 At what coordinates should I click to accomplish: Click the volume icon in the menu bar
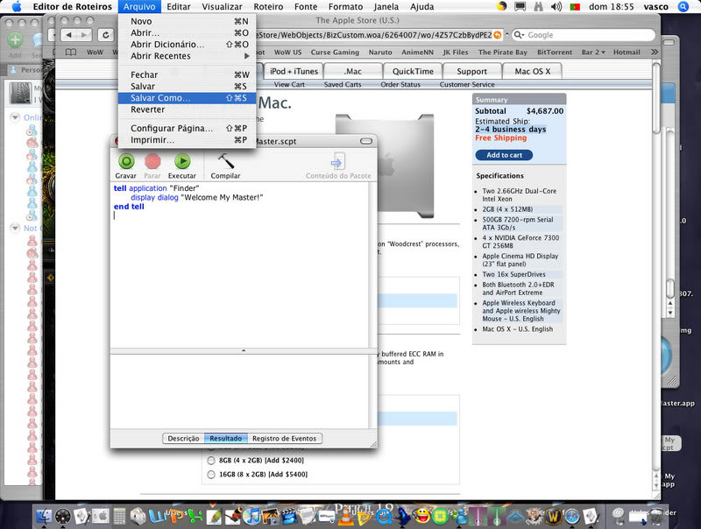point(556,7)
